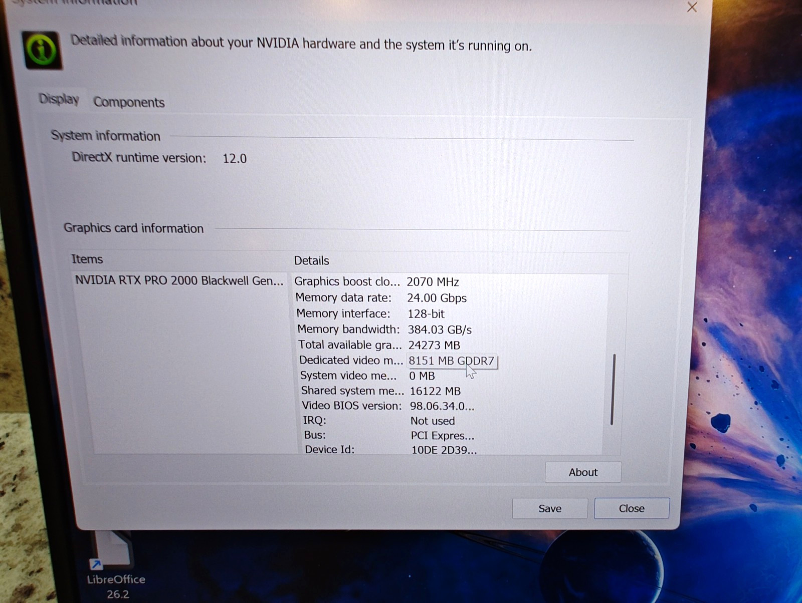Image resolution: width=802 pixels, height=603 pixels.
Task: Click the 24273 MB value
Action: point(434,345)
